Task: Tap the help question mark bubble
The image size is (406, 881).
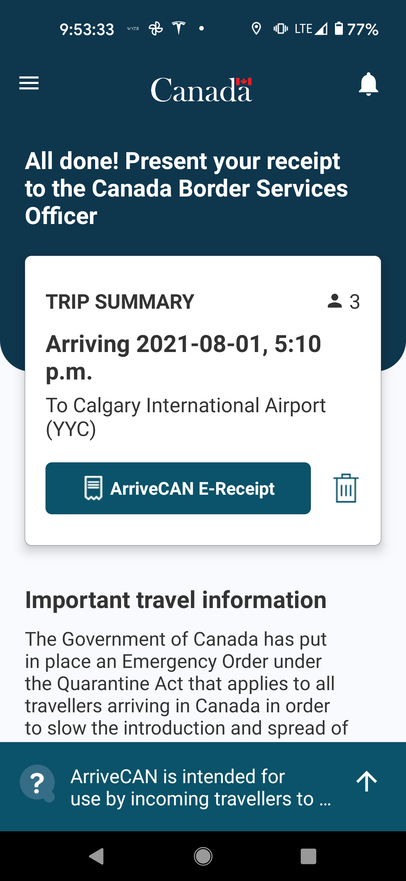Action: tap(37, 783)
